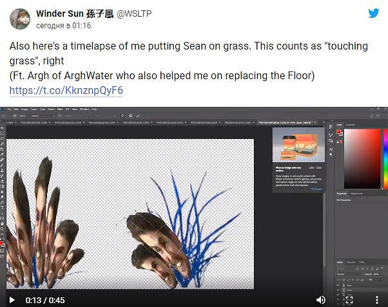Click the user avatar picture

(x=19, y=19)
